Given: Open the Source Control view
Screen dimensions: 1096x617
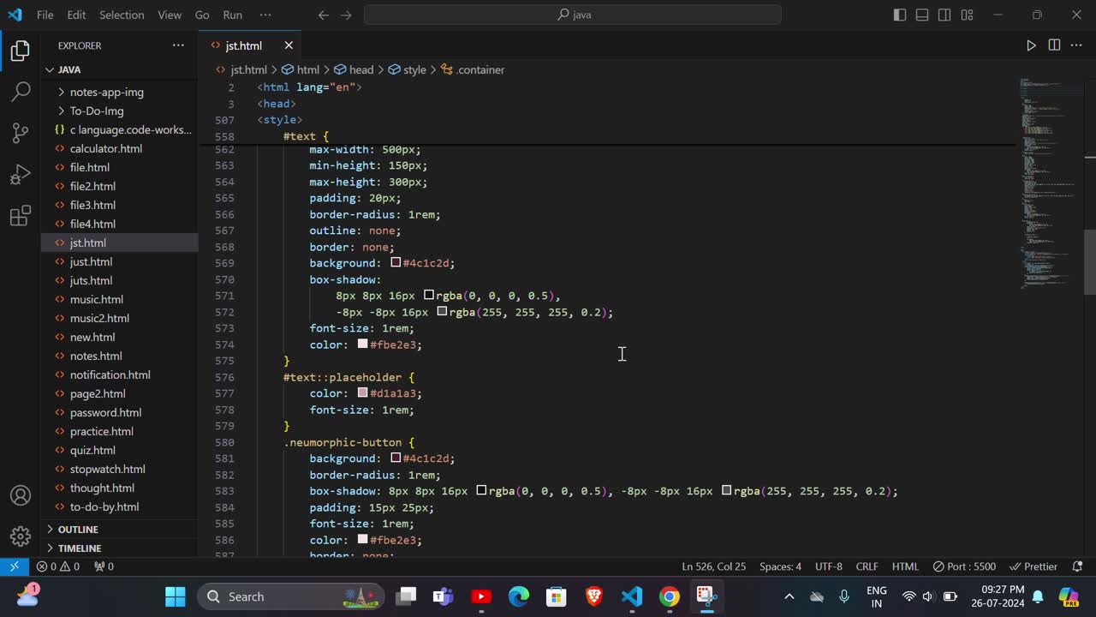Looking at the screenshot, I should 21,133.
